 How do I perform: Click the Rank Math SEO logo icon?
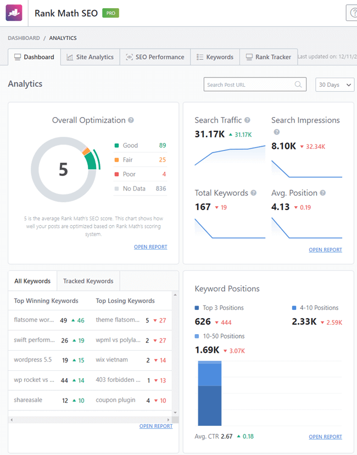14,13
